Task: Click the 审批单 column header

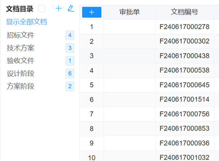Action: pos(130,12)
